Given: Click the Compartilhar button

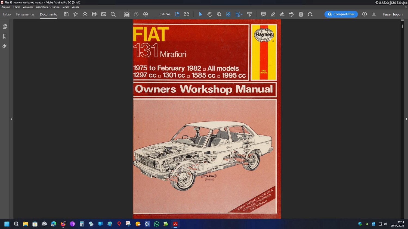Looking at the screenshot, I should (x=341, y=14).
